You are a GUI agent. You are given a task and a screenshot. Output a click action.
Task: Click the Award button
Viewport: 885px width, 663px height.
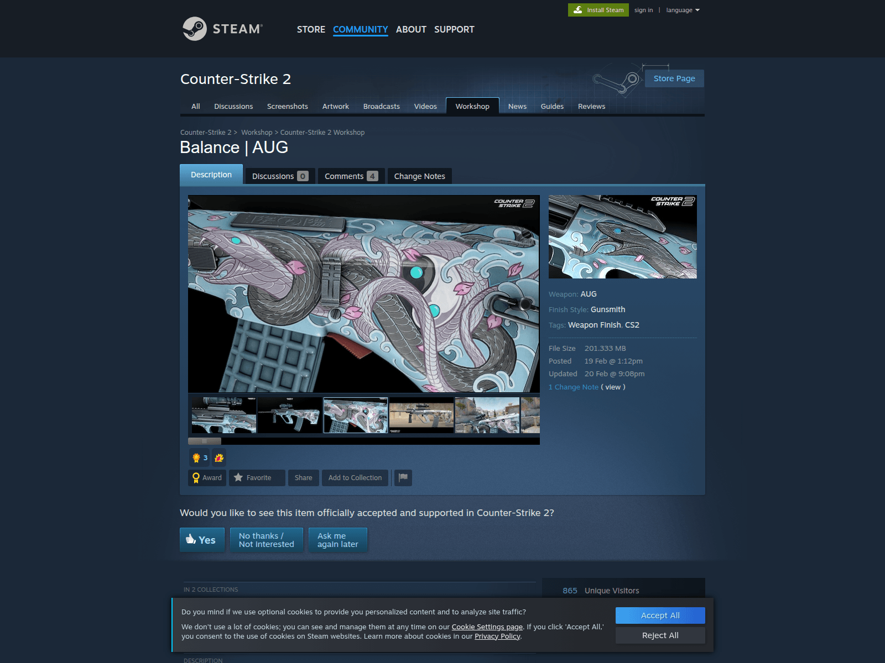tap(207, 478)
